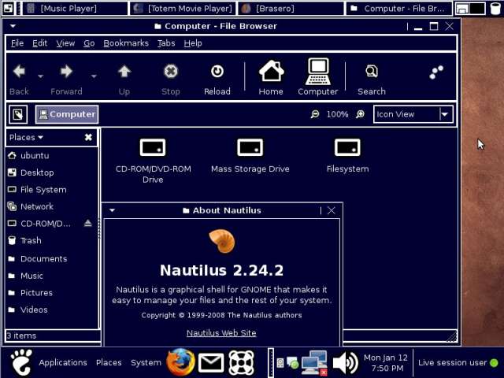The image size is (504, 378).
Task: Switch to the Totem Movie Player window
Action: (183, 9)
